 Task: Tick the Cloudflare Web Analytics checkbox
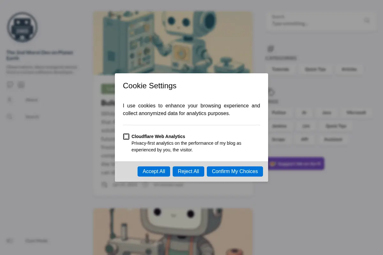[x=126, y=136]
